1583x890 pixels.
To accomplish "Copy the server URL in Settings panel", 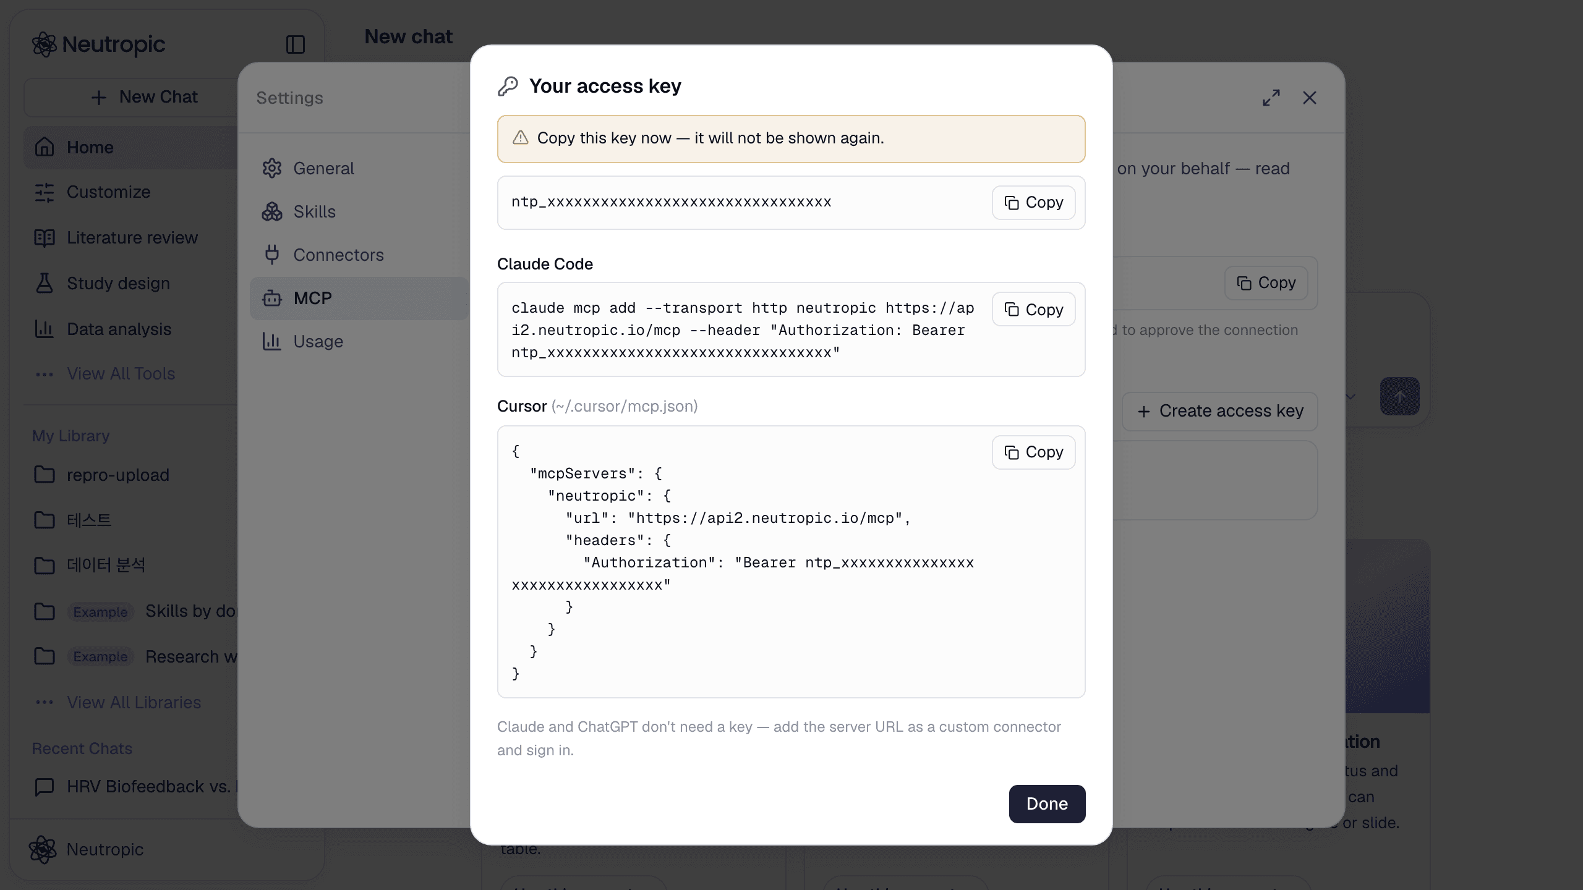I will 1266,283.
